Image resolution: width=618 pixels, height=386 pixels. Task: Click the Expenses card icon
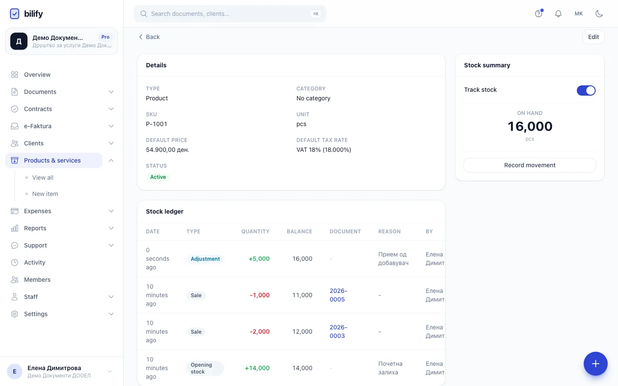[15, 211]
